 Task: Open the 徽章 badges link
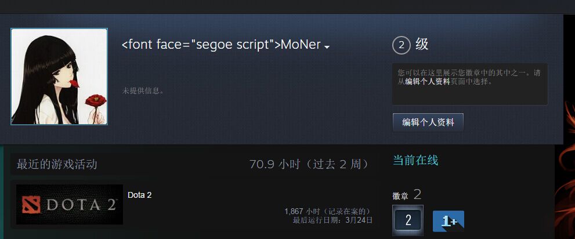click(x=400, y=196)
